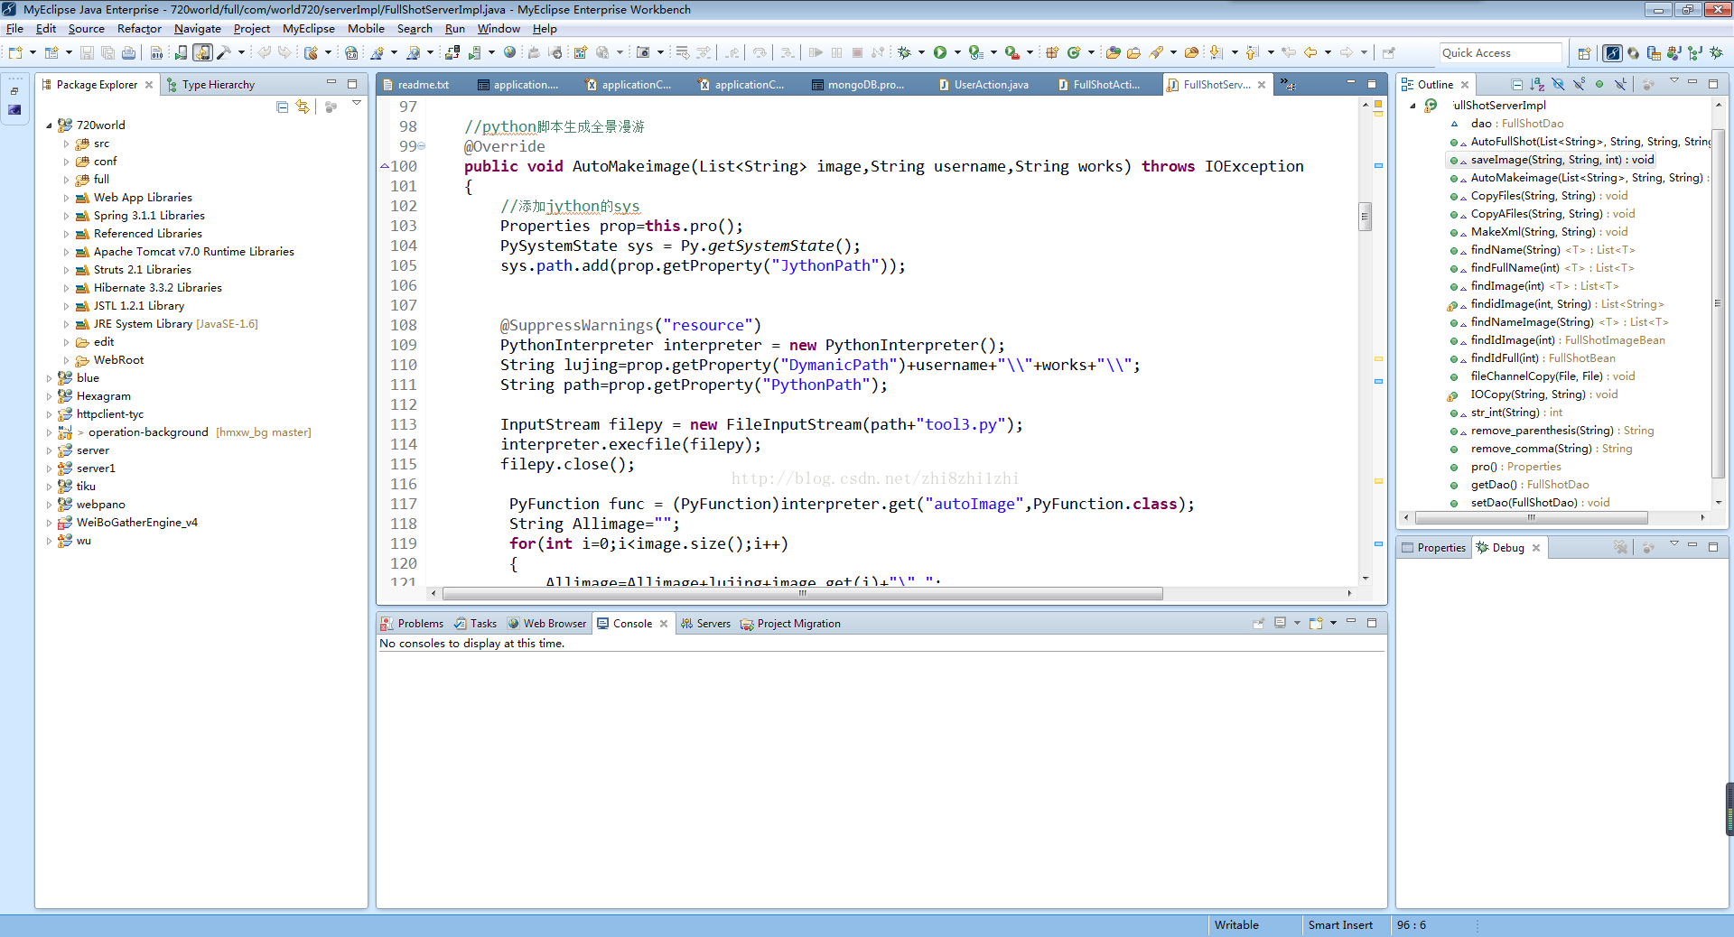Click the Open Type toolbar icon
The width and height of the screenshot is (1734, 937).
[x=1113, y=52]
